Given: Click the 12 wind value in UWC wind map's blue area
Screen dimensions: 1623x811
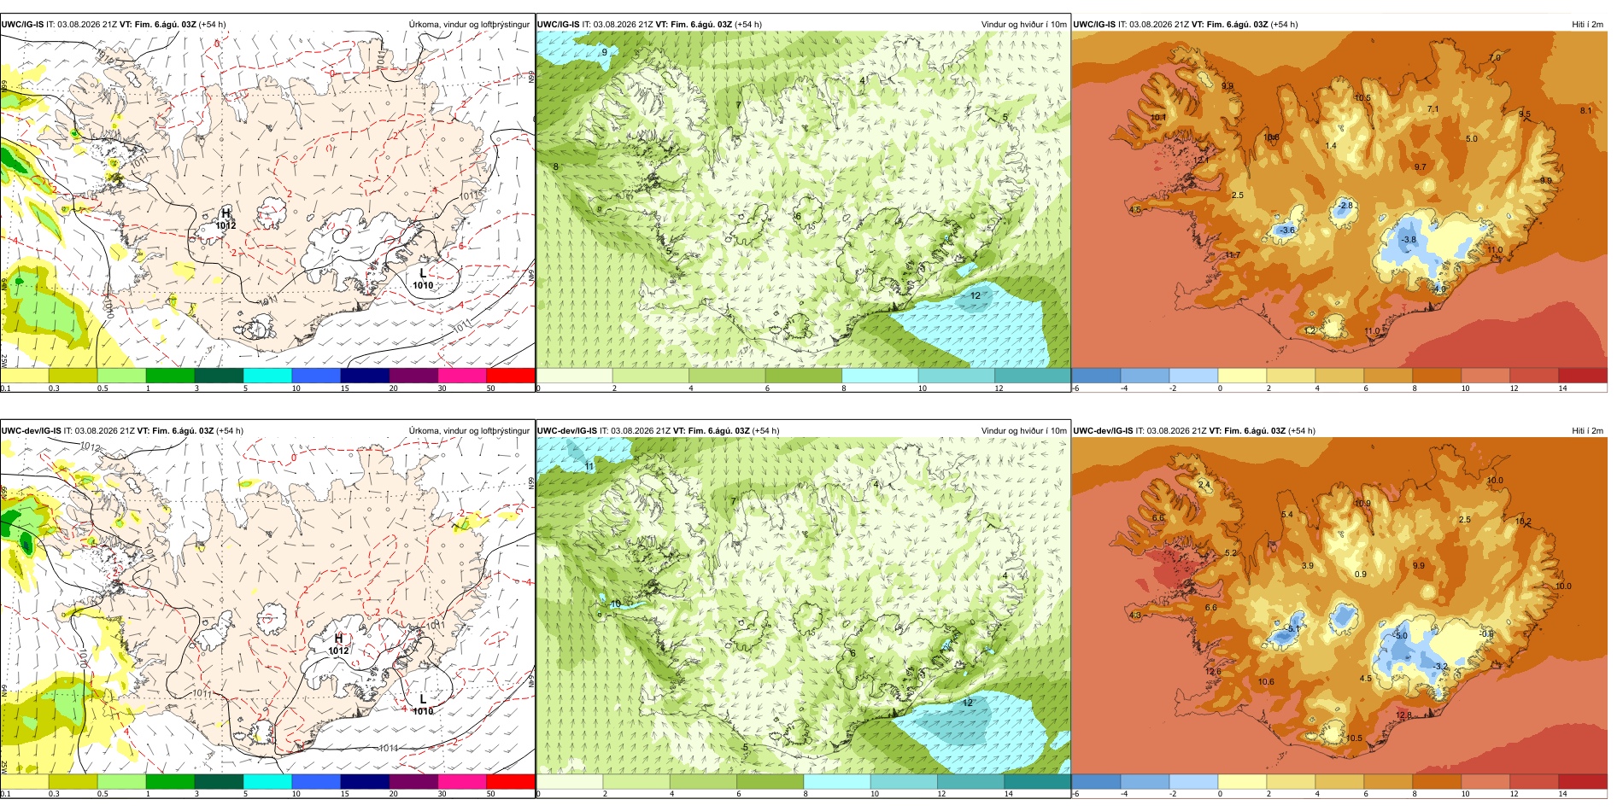Looking at the screenshot, I should click(x=976, y=295).
